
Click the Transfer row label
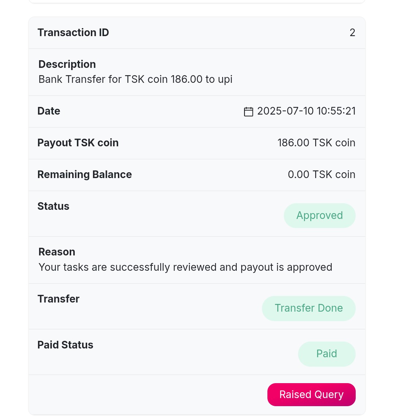click(x=58, y=299)
